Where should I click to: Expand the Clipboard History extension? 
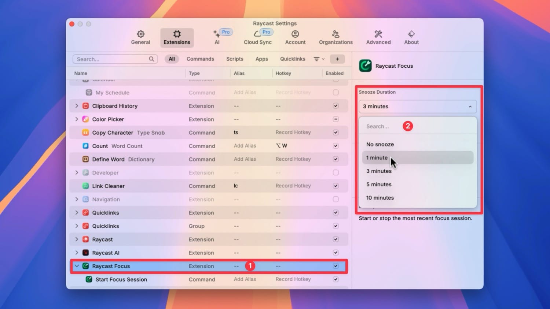[x=77, y=106]
